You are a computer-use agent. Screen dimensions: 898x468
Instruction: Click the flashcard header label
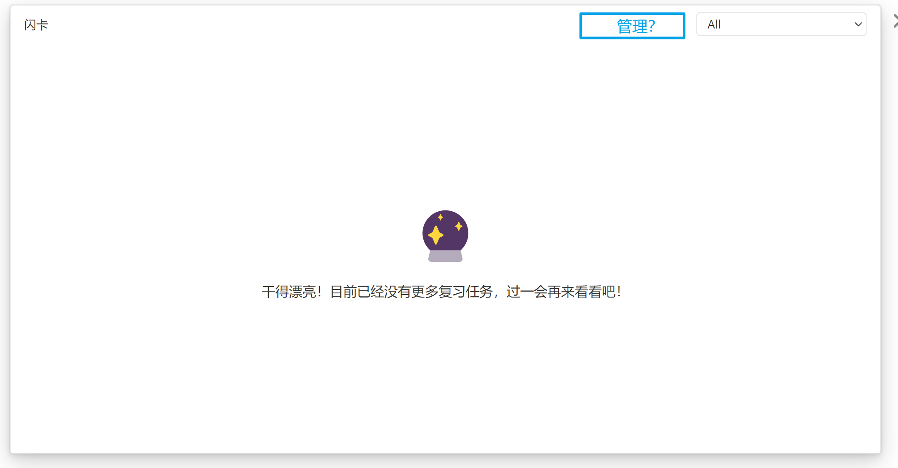36,24
